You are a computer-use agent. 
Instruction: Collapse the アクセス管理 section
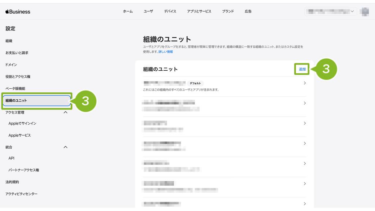point(66,112)
